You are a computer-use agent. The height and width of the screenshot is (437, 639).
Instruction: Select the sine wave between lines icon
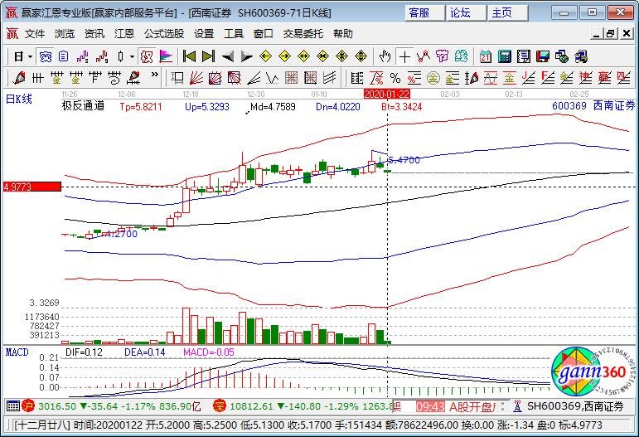point(491,77)
